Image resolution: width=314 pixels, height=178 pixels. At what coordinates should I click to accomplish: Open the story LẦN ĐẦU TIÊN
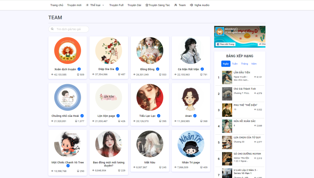point(242,72)
